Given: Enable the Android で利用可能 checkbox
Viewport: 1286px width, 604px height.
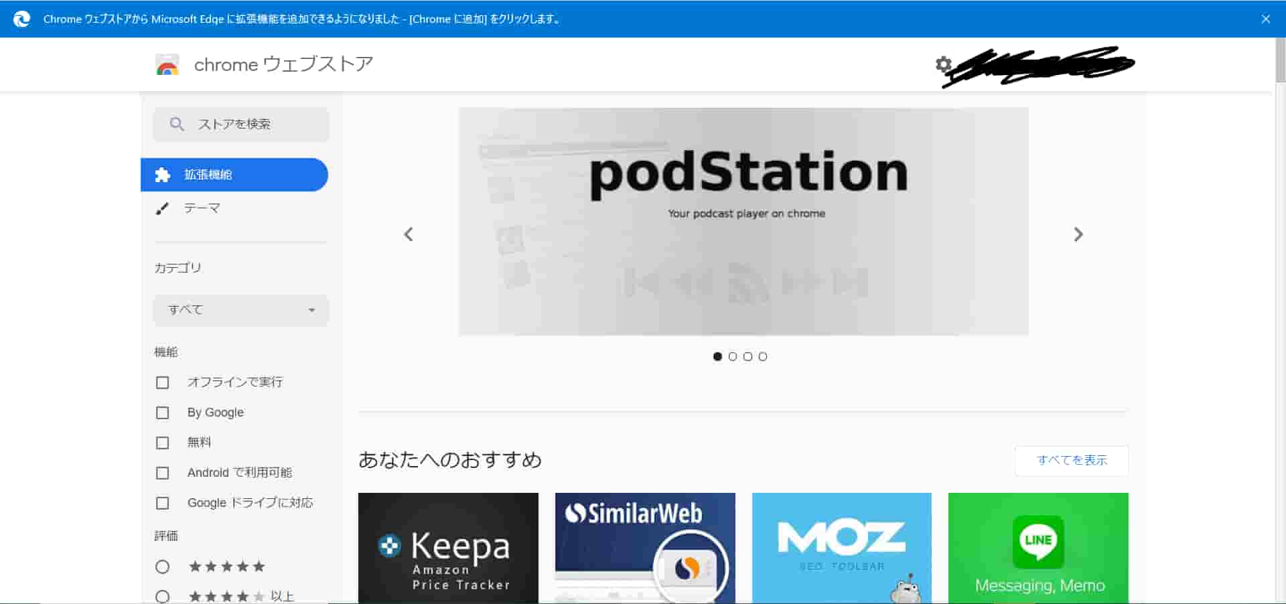Looking at the screenshot, I should click(162, 473).
